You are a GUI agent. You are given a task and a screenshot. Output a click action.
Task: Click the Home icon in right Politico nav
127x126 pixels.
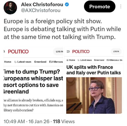click(68, 60)
